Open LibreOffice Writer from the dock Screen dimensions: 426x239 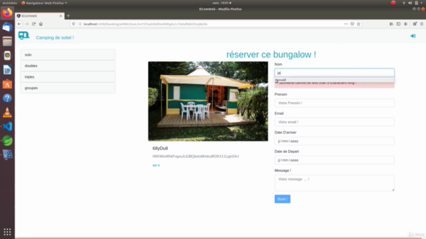click(x=7, y=70)
